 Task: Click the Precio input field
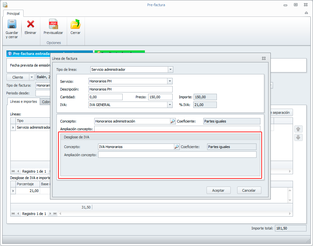(160, 97)
